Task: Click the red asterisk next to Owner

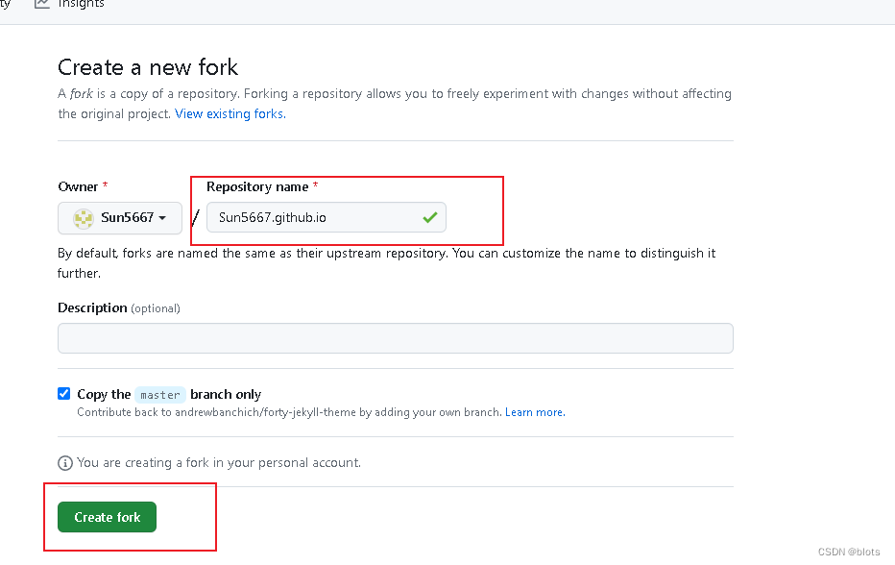Action: (x=104, y=185)
